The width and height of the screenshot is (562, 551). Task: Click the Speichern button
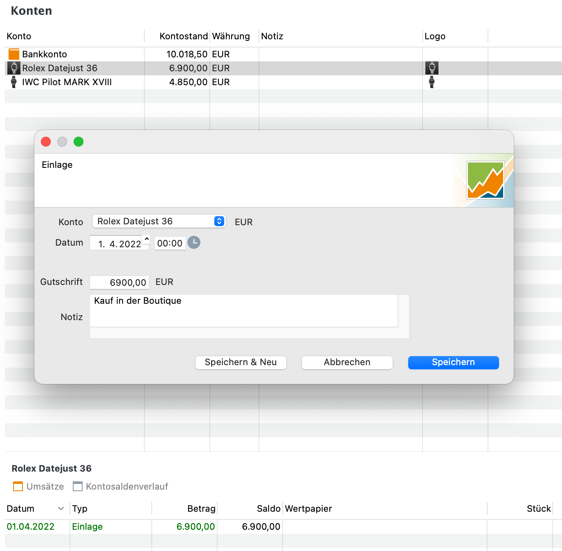453,362
